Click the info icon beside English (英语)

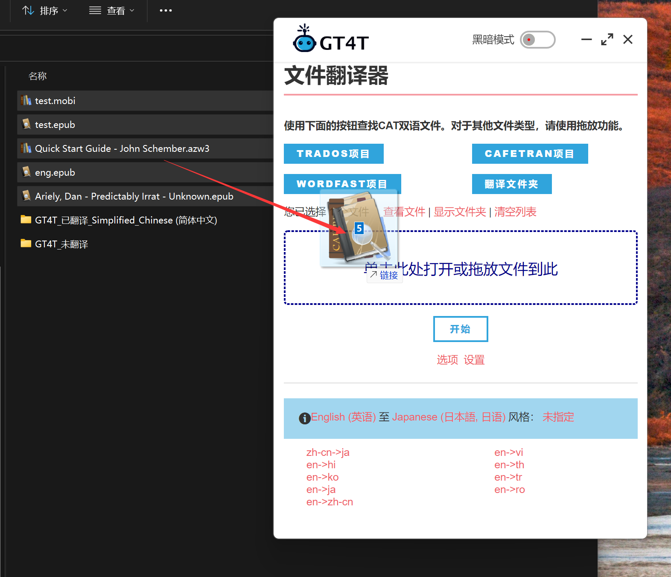pyautogui.click(x=304, y=418)
